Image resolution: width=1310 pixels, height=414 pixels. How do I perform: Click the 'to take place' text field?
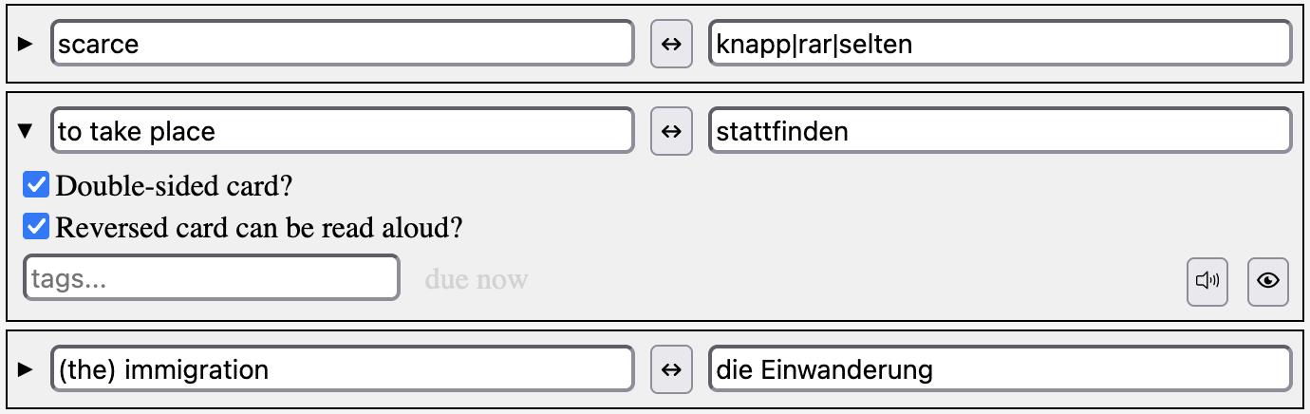tap(342, 131)
